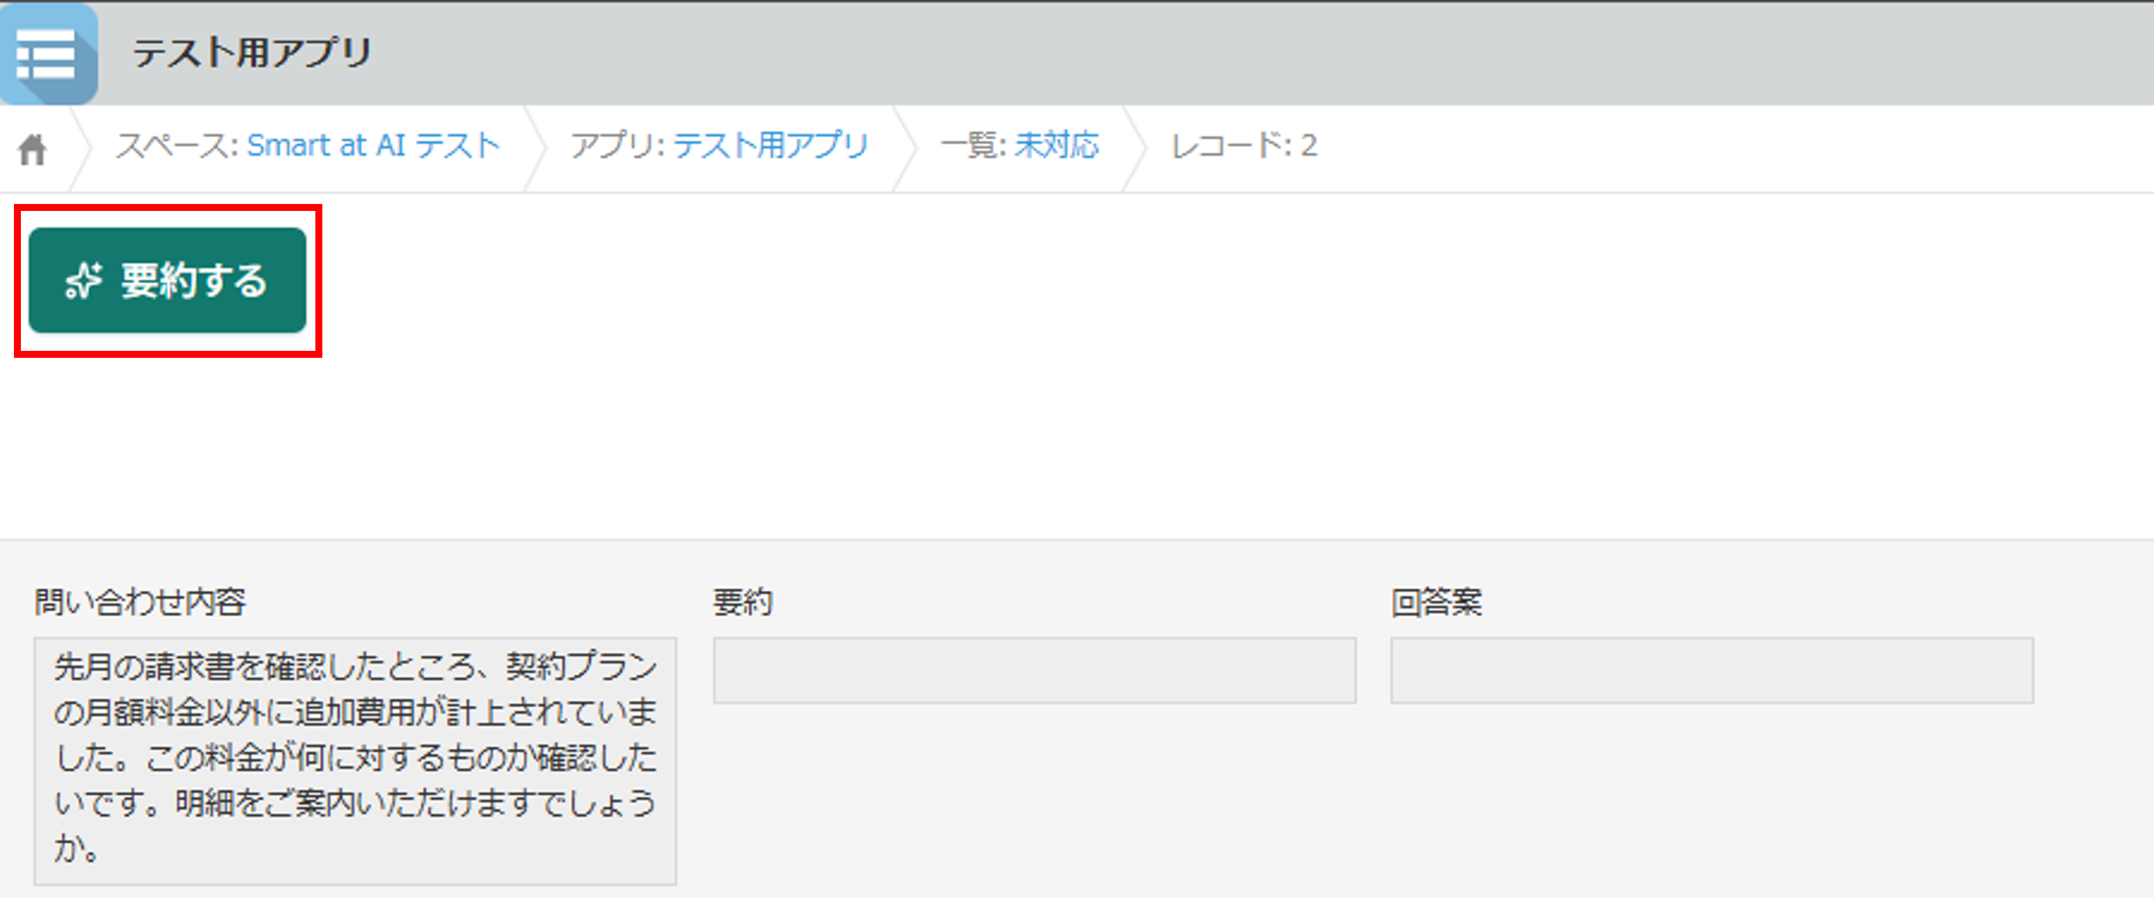Click the 要約する summarize button
The image size is (2154, 898).
coord(167,280)
